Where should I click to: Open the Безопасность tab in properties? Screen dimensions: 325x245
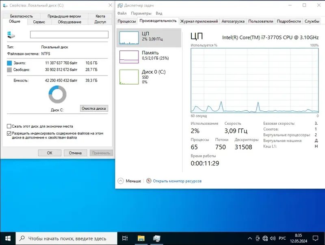22,16
